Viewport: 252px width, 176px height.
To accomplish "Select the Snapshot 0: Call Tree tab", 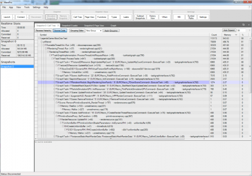I will coord(46,26).
